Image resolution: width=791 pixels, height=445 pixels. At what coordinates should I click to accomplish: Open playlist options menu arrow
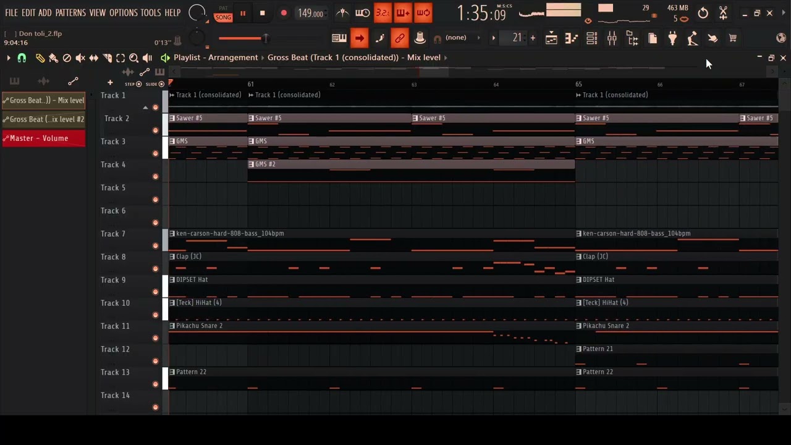coord(8,58)
